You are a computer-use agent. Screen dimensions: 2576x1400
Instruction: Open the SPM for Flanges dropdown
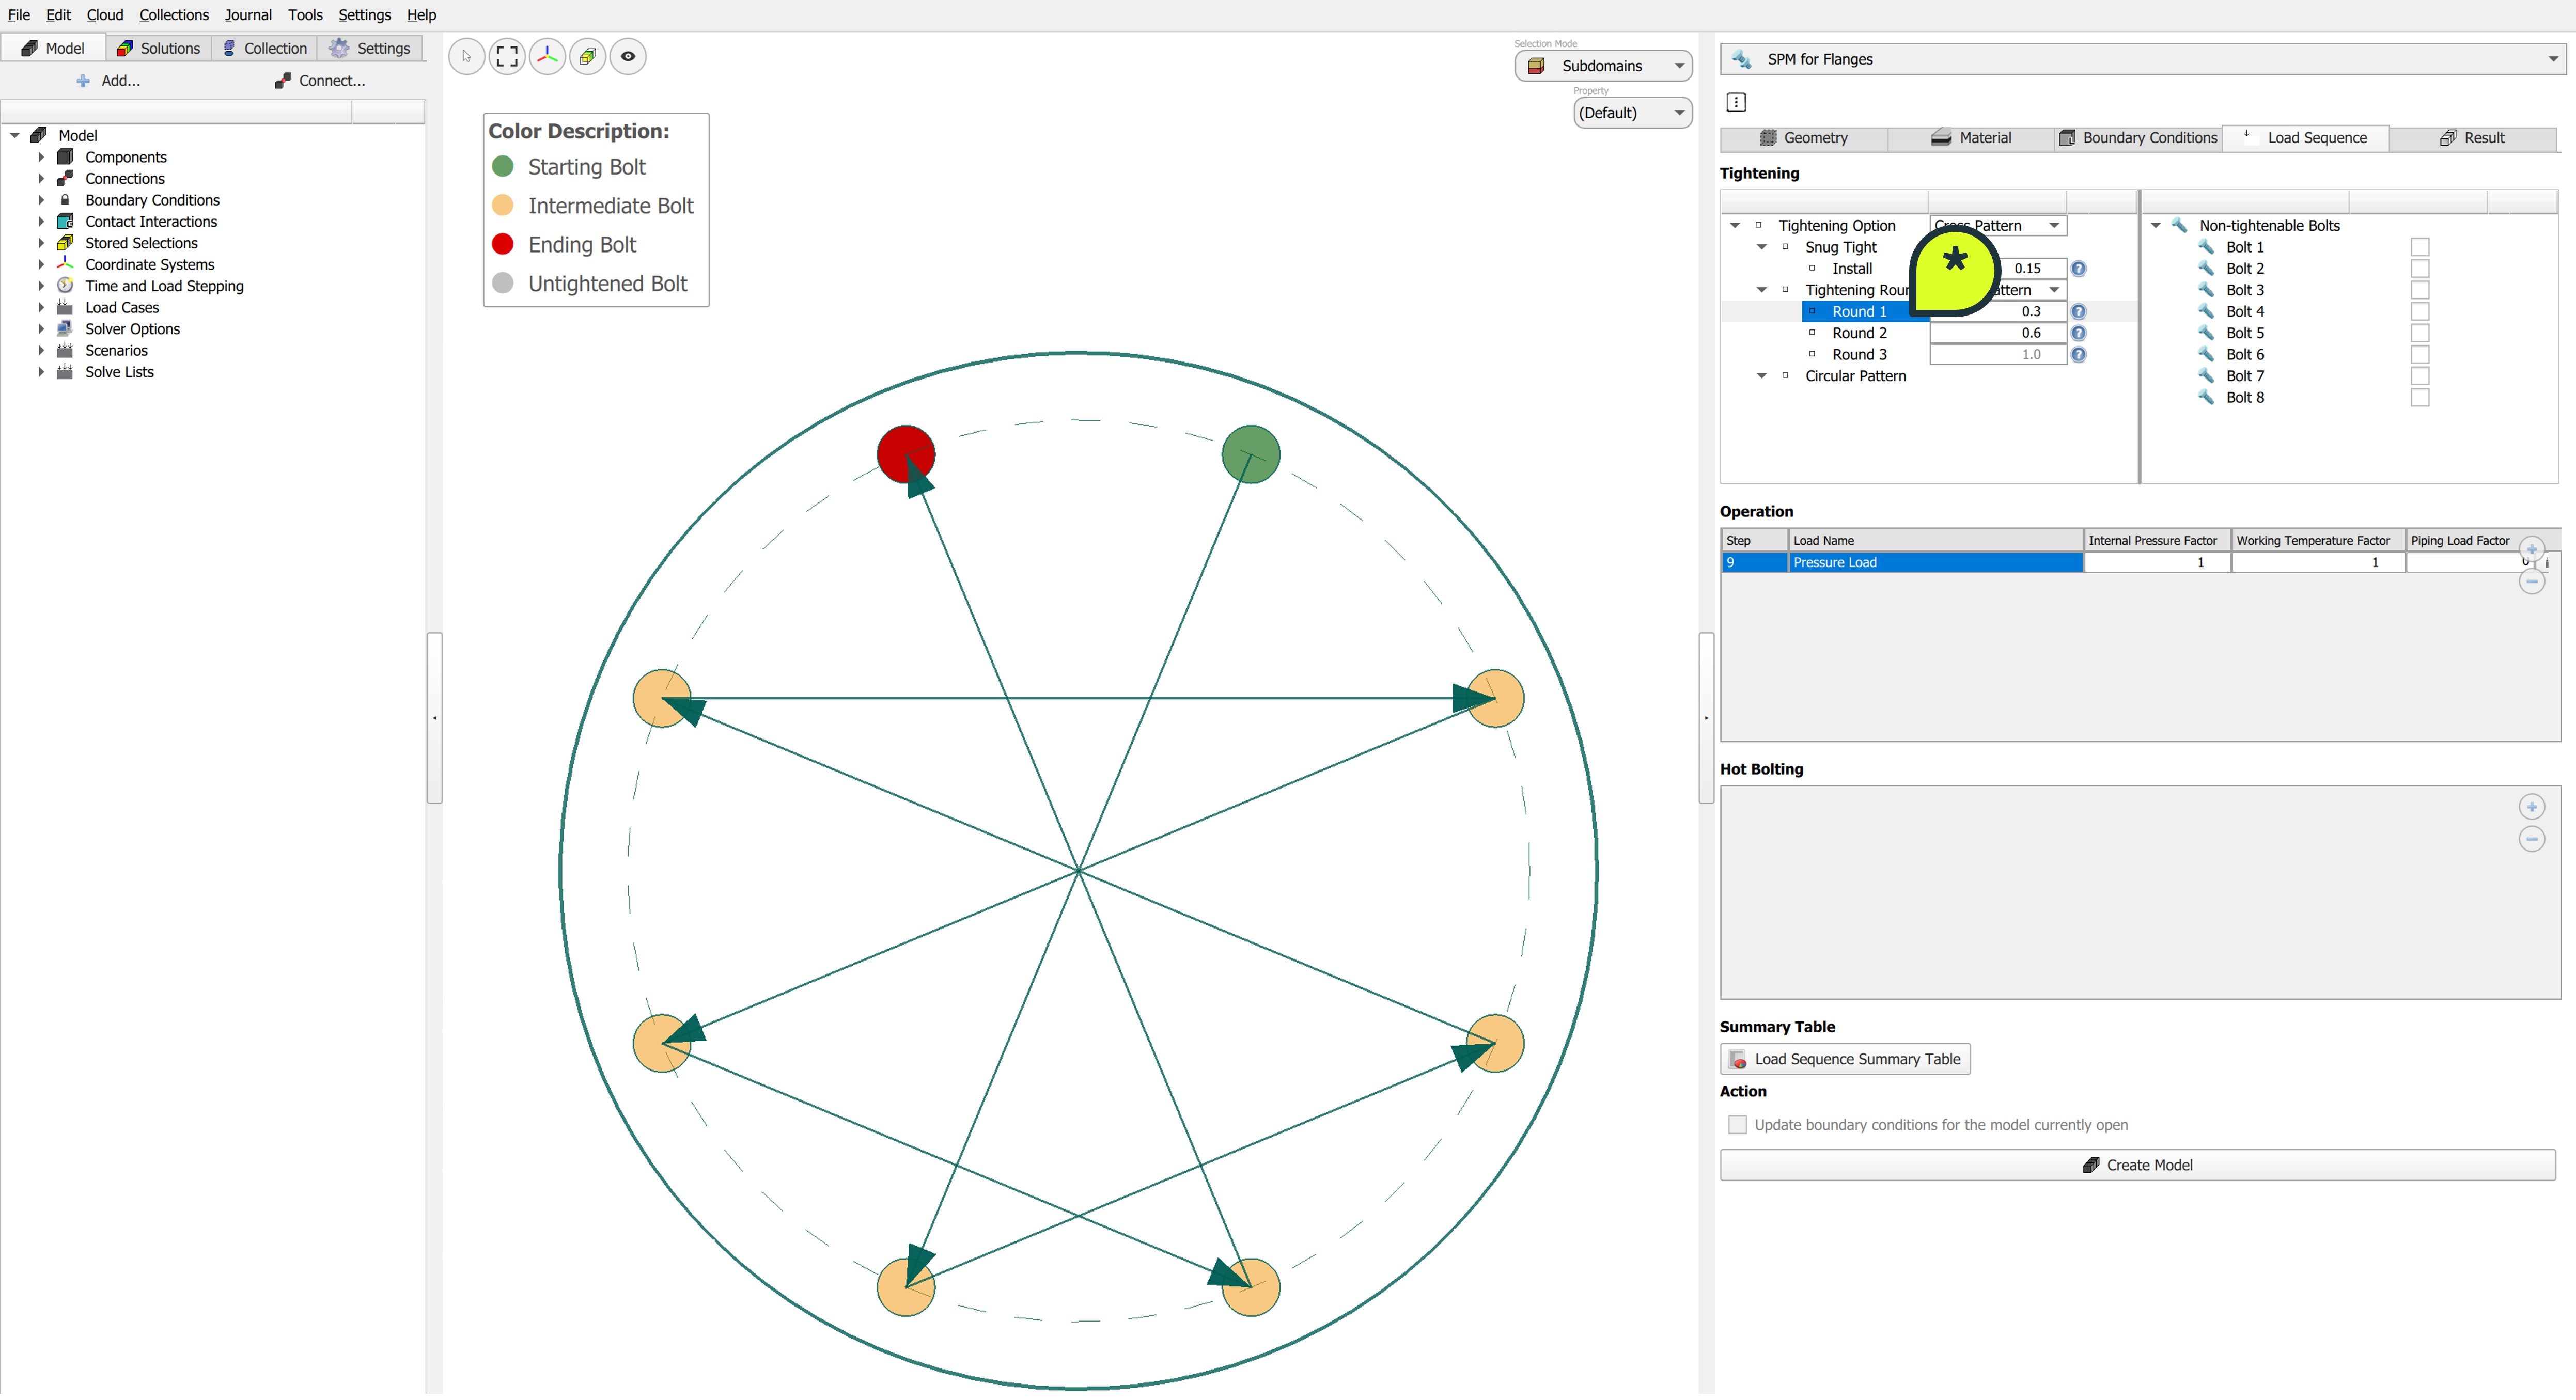point(2138,59)
